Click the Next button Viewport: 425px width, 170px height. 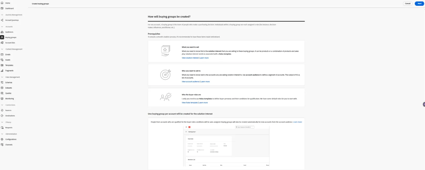tap(419, 3)
